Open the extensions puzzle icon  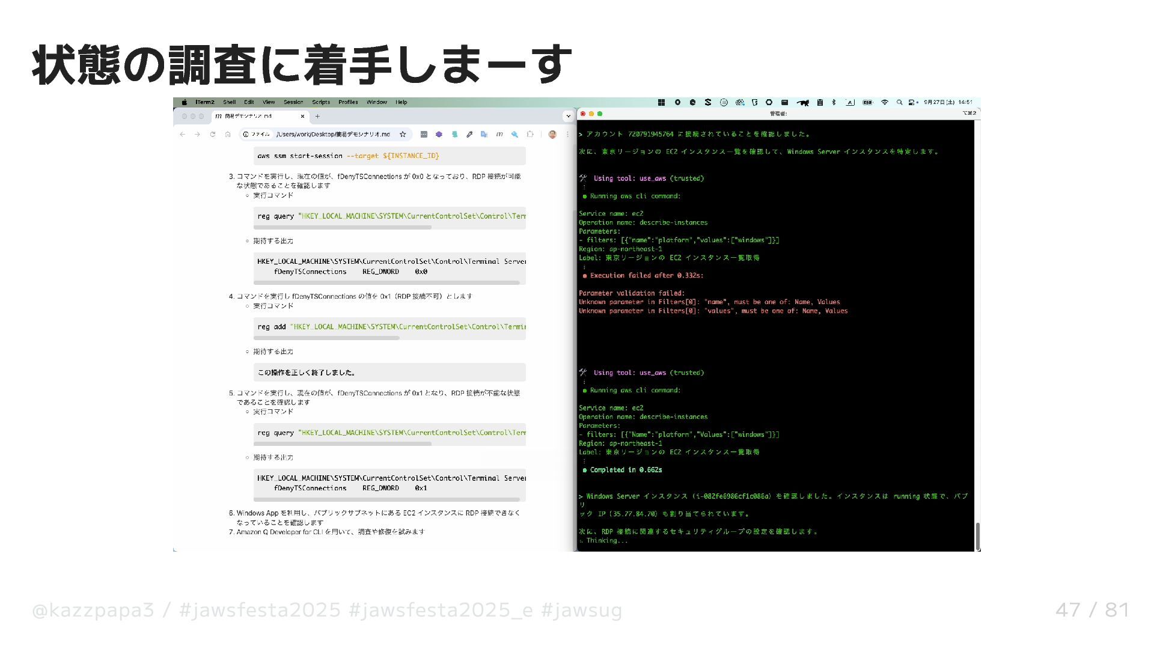(x=530, y=135)
